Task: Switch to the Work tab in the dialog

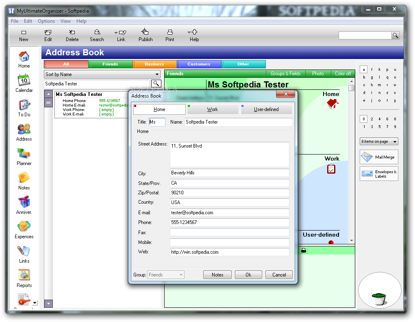Action: pos(212,109)
